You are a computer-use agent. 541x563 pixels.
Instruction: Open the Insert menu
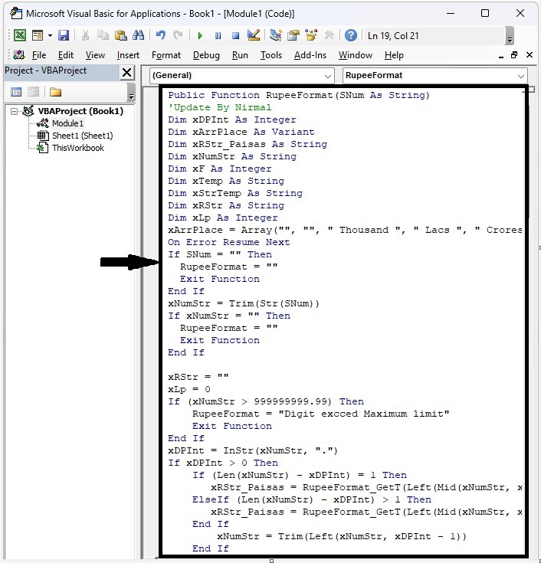(x=128, y=55)
